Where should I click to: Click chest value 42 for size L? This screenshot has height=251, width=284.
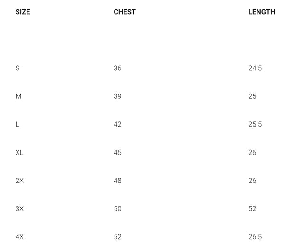117,124
